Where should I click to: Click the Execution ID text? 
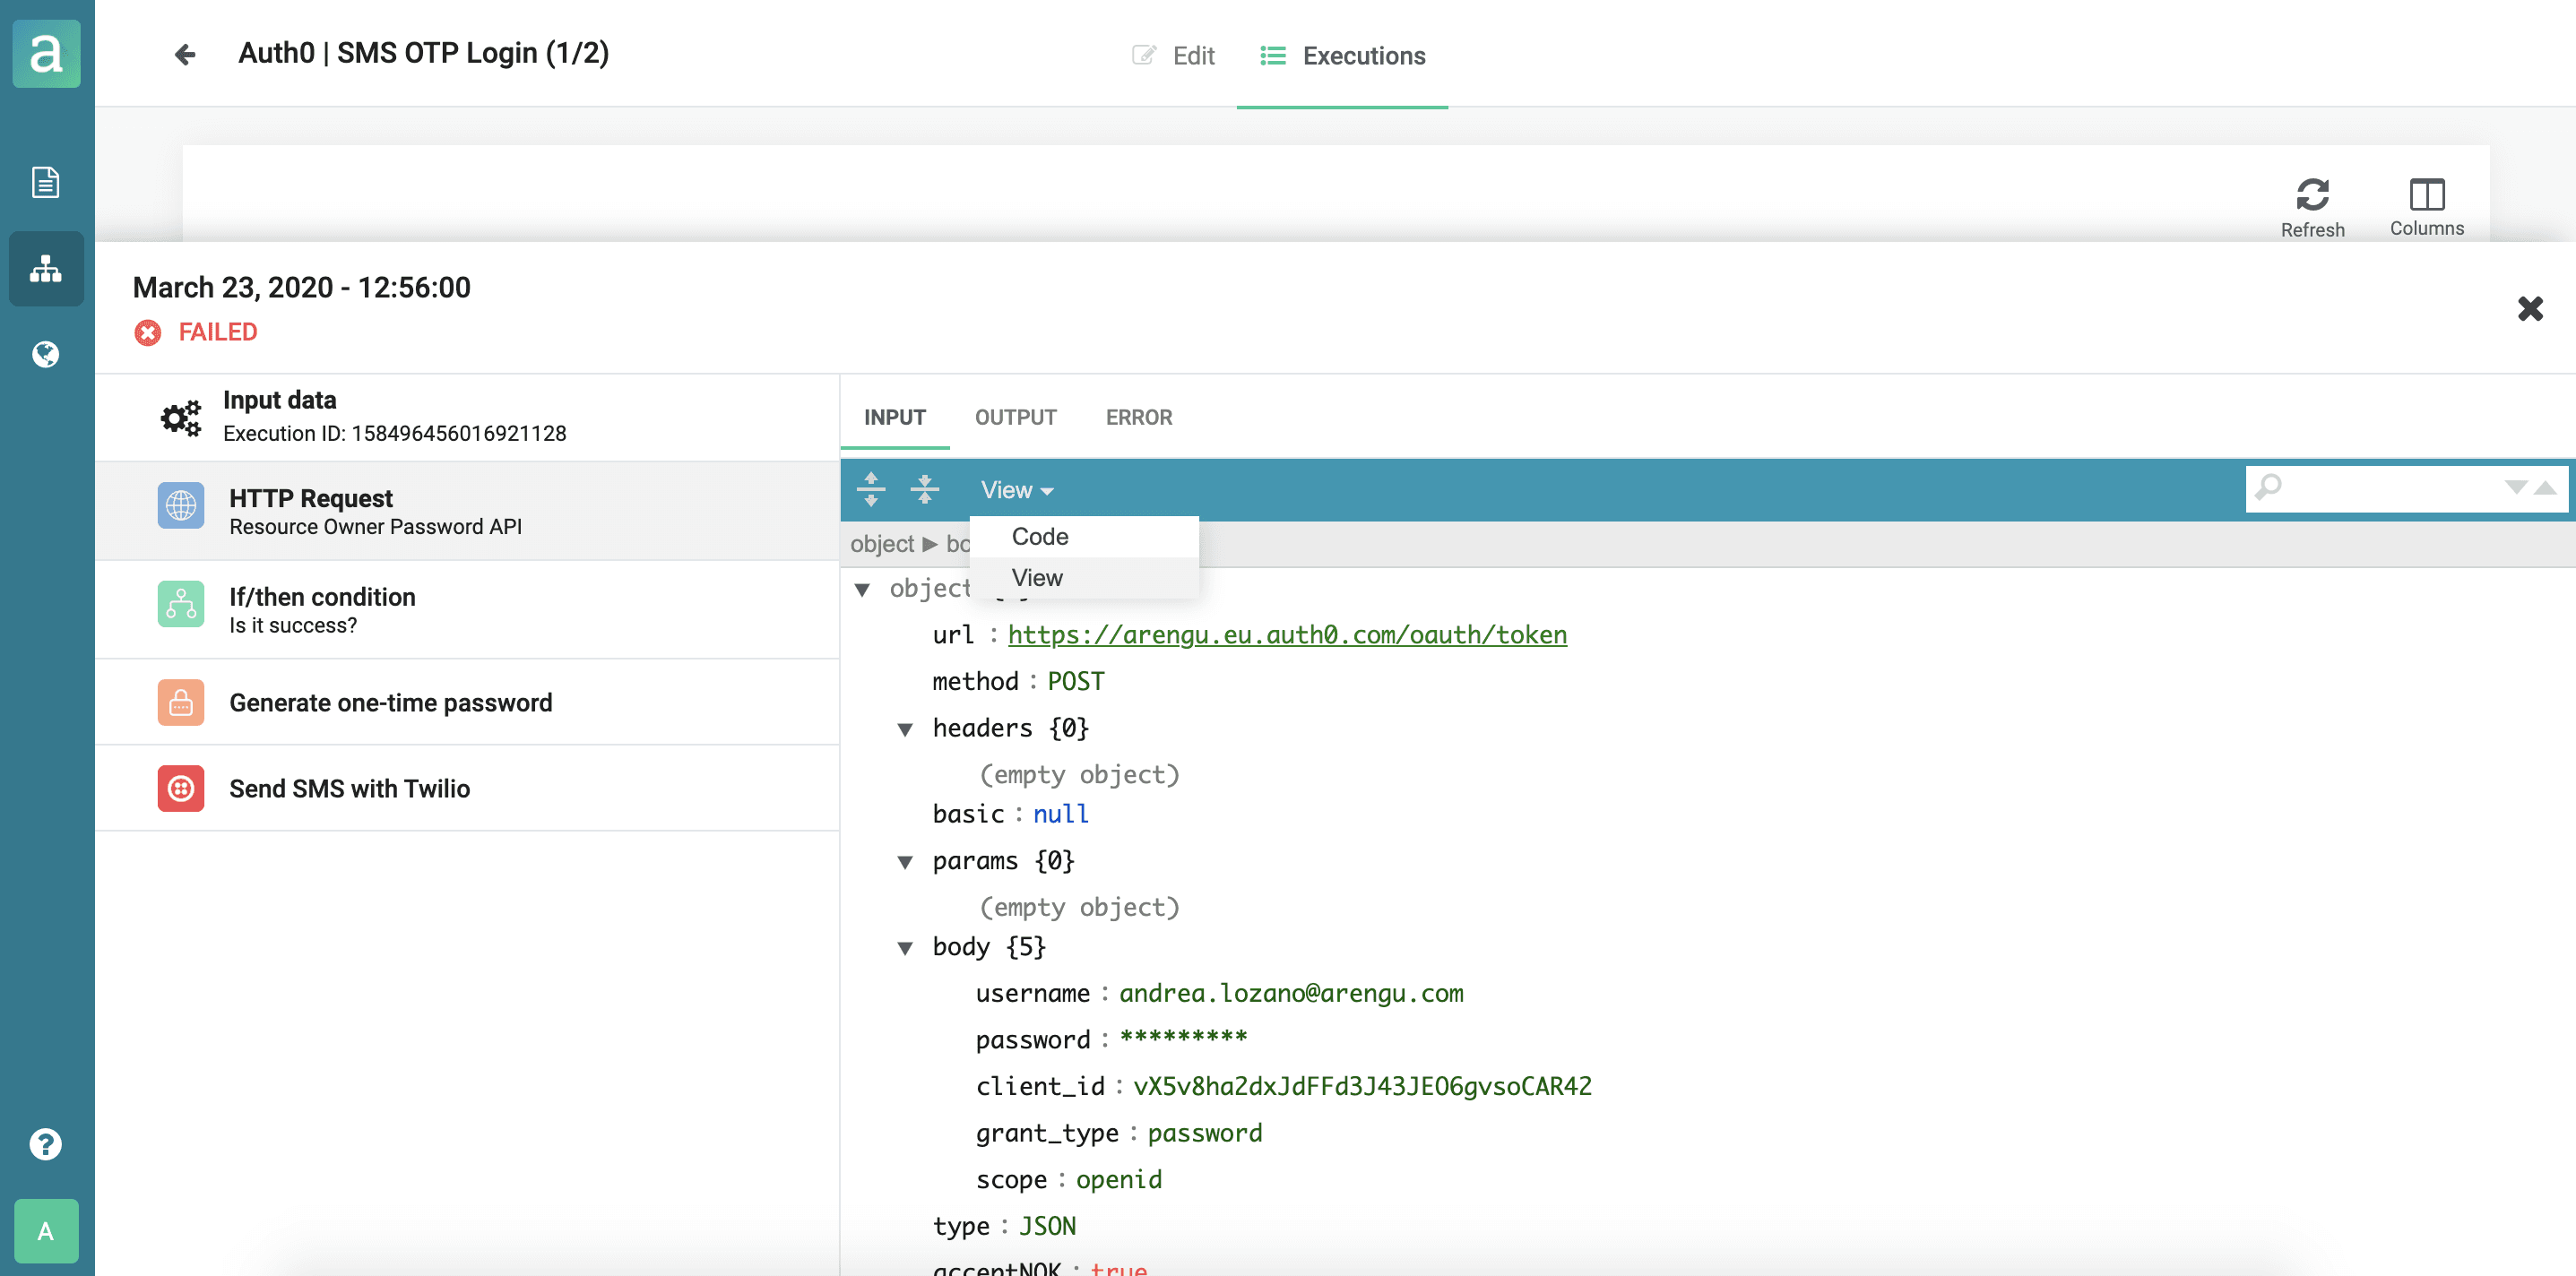[x=395, y=433]
